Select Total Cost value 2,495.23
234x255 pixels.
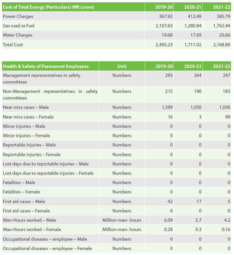click(x=164, y=45)
